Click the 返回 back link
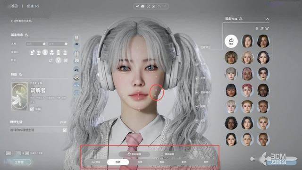 14,6
